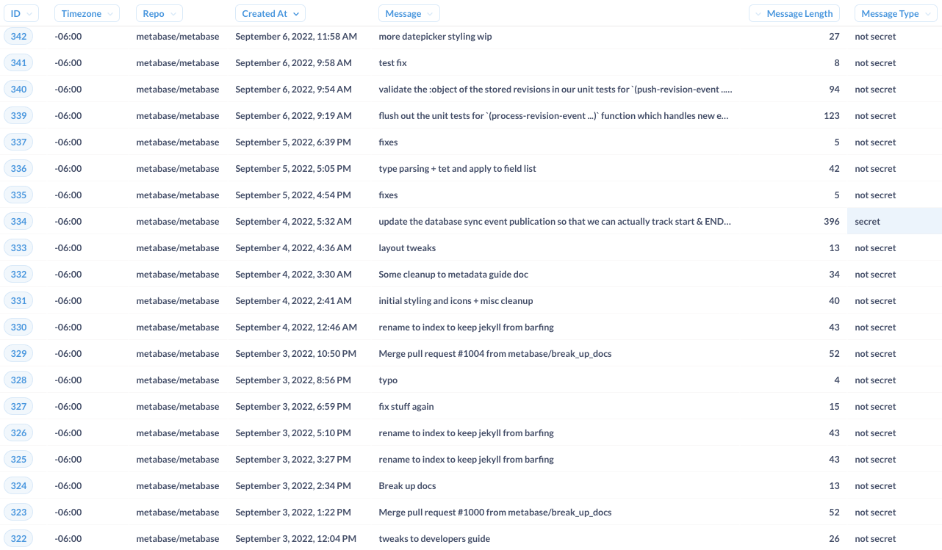The image size is (942, 550).
Task: Click 'initial styling and icons + misc cleanup'
Action: tap(456, 301)
